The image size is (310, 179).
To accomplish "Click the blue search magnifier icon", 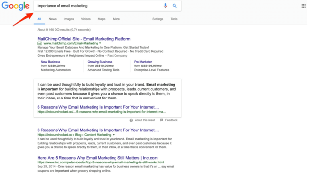I will tap(174, 6).
